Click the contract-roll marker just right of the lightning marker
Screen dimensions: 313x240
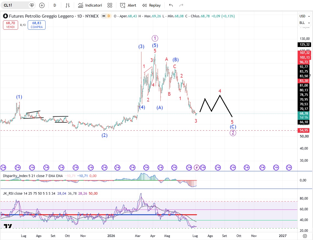click(x=203, y=167)
